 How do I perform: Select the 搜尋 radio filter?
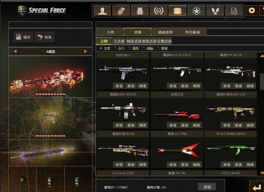(162, 48)
